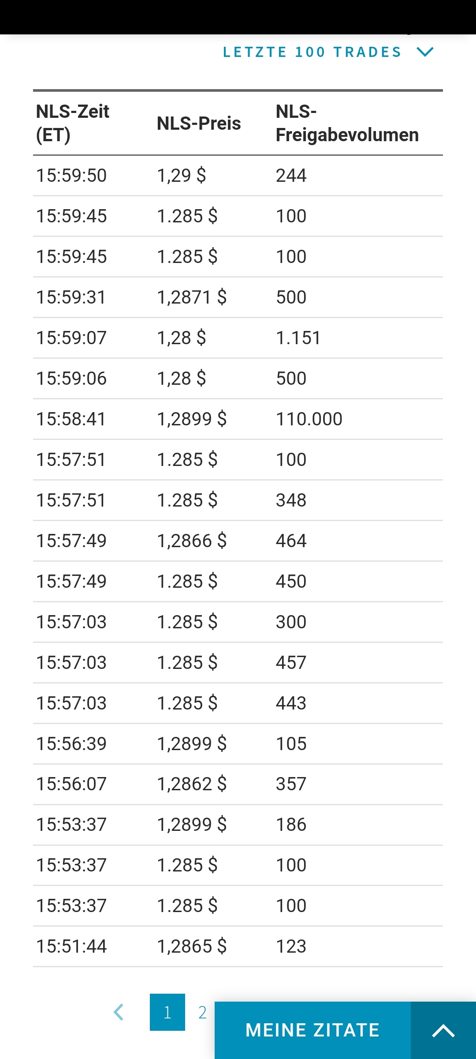Select page 1 in pagination
This screenshot has width=476, height=1059.
click(167, 1012)
